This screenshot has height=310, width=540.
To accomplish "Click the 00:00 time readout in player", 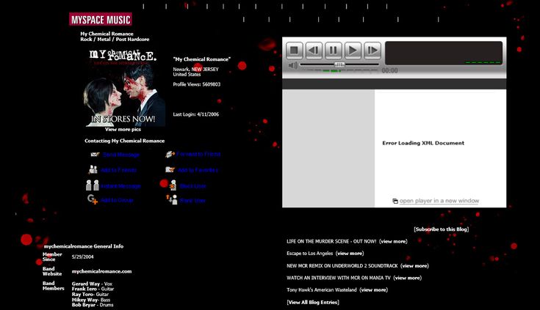I will (390, 70).
